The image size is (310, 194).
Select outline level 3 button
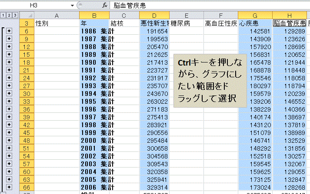15,15
